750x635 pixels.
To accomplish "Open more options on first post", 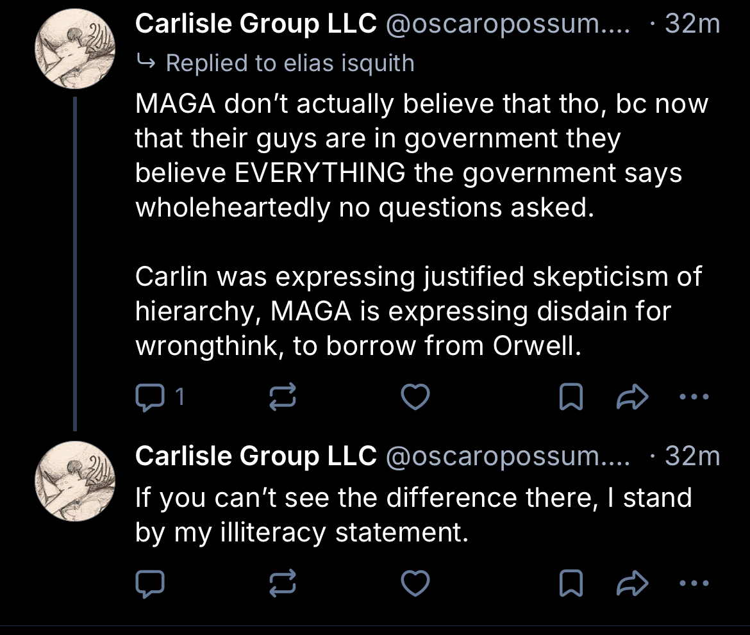I will (694, 398).
